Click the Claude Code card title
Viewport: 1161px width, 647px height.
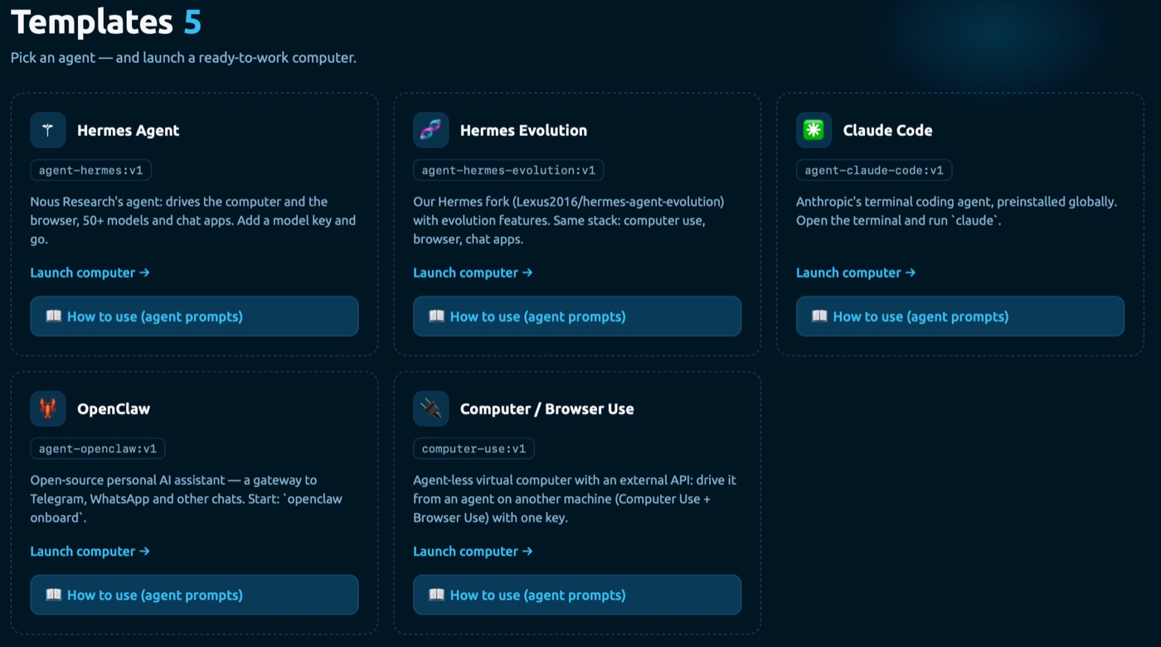pyautogui.click(x=888, y=130)
